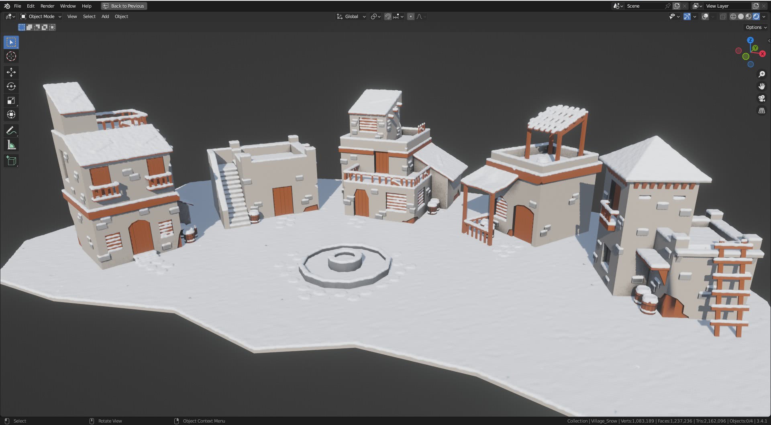Open the Add menu in the viewport header
This screenshot has height=425, width=771.
105,16
